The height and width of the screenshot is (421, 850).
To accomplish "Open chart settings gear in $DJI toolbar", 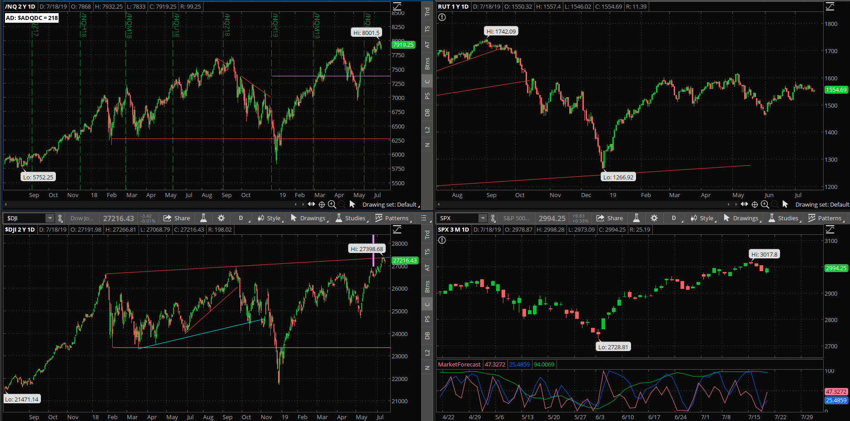I will pos(221,218).
